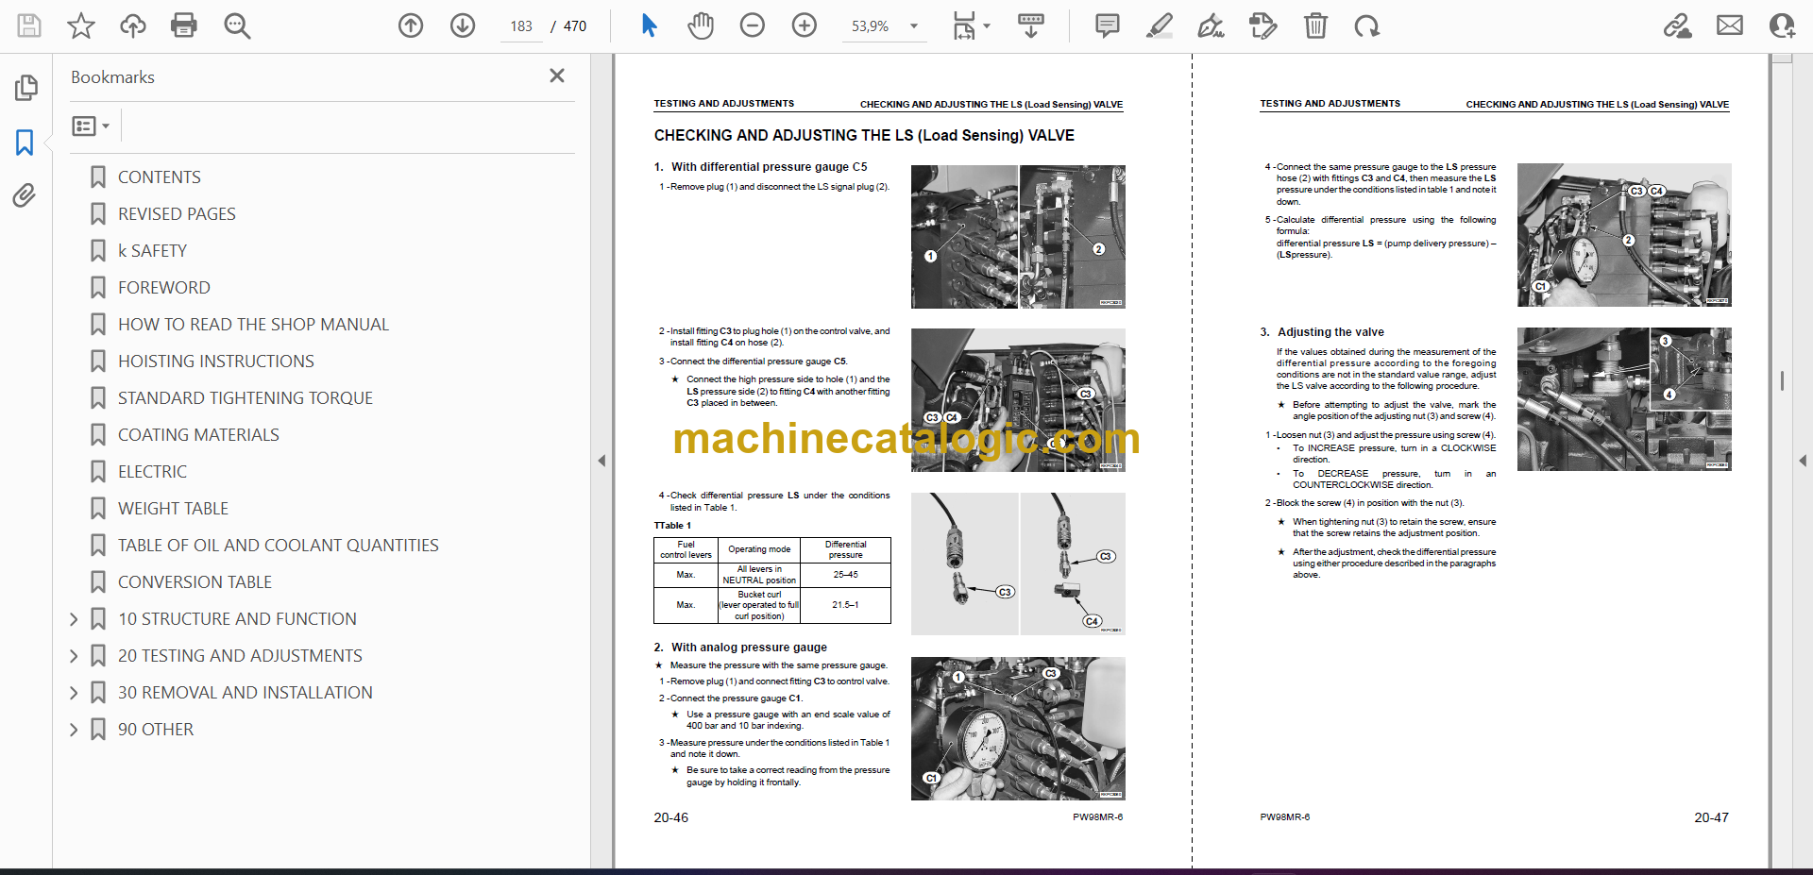Viewport: 1813px width, 875px height.
Task: Toggle the Bookmarks panel icon
Action: point(25,143)
